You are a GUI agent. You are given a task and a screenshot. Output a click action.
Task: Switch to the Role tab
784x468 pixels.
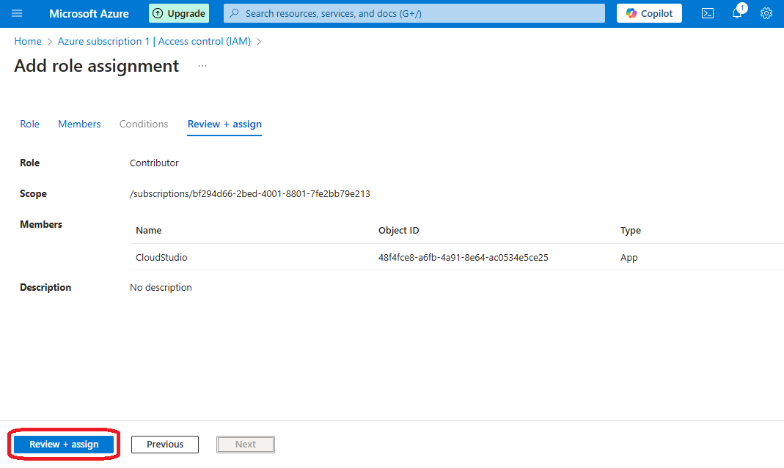coord(29,124)
